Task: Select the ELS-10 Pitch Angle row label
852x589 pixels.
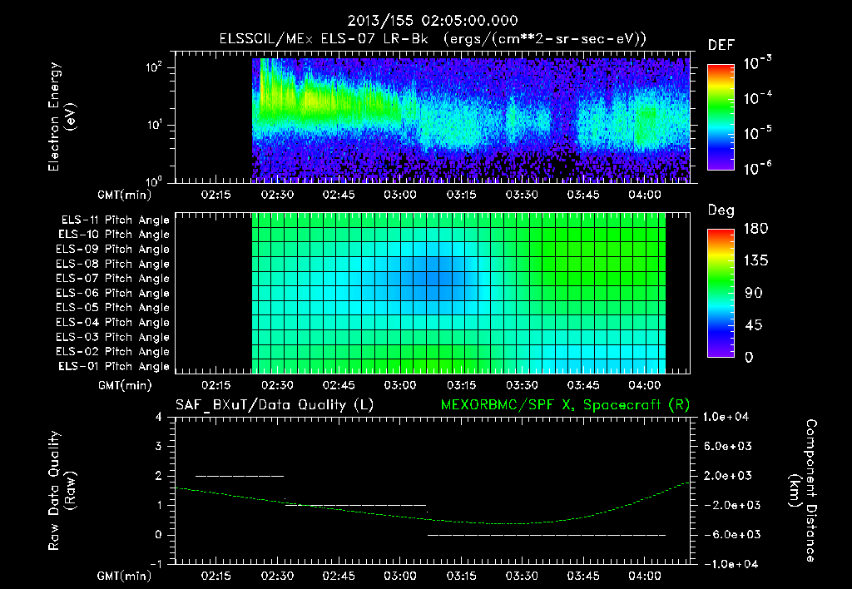Action: coord(114,235)
